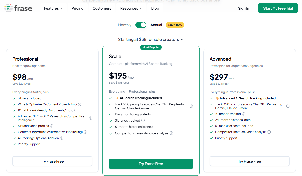302x176 pixels.
Task: Open info for AI Tracking Optional Add-on
Action: 62,138
